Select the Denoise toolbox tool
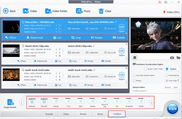 point(44,102)
